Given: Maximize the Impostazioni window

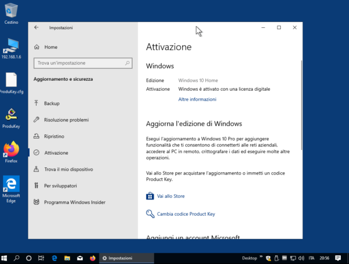Looking at the screenshot, I should tap(279, 27).
